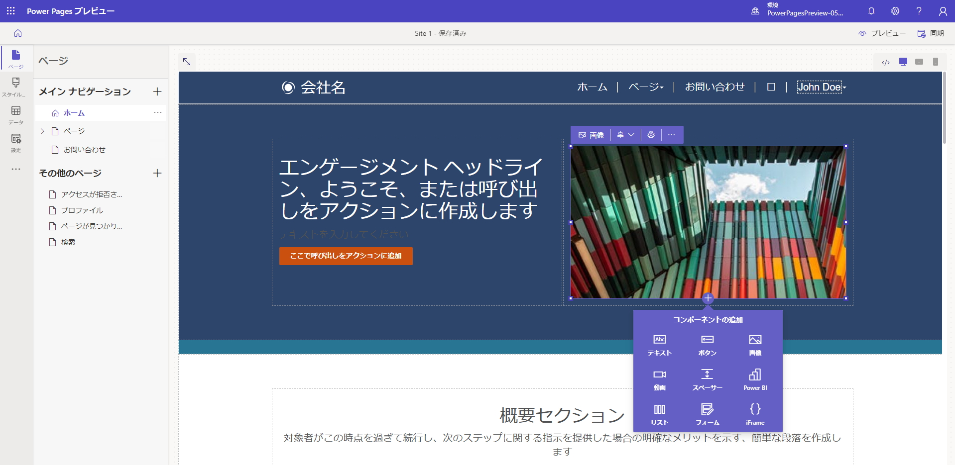
Task: デスクトップ プレビューのアイコンをアクティブ化
Action: coord(903,62)
